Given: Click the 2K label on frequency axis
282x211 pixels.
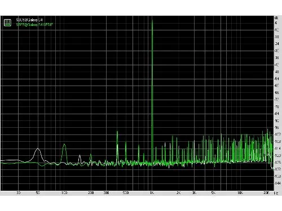Looking at the screenshot, I should pos(178,193).
